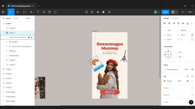The height and width of the screenshot is (109, 195).
Task: Click Align left icon
Action: [x=165, y=23]
